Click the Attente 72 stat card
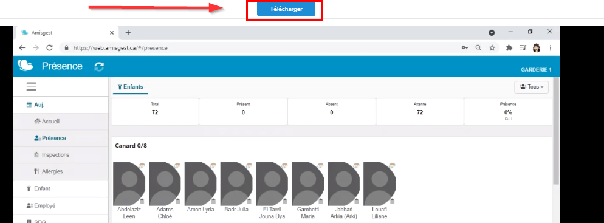This screenshot has height=223, width=604. [419, 111]
